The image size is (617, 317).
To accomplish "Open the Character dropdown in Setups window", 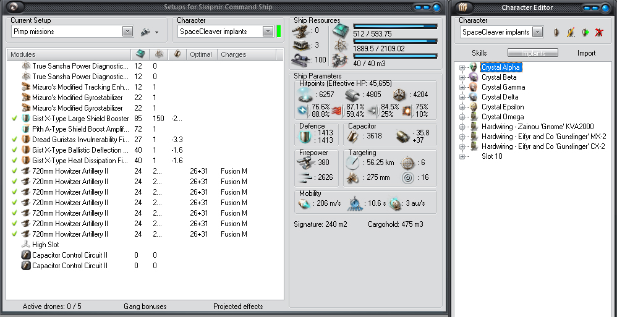I will [x=268, y=32].
